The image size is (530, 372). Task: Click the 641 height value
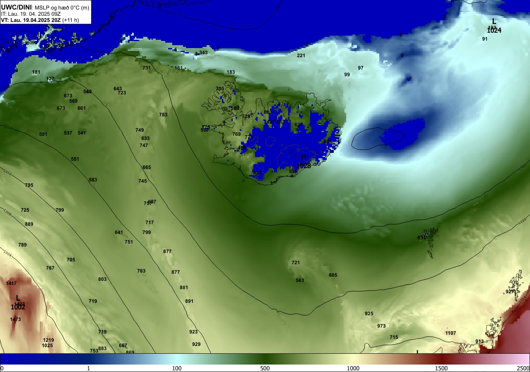click(x=119, y=232)
